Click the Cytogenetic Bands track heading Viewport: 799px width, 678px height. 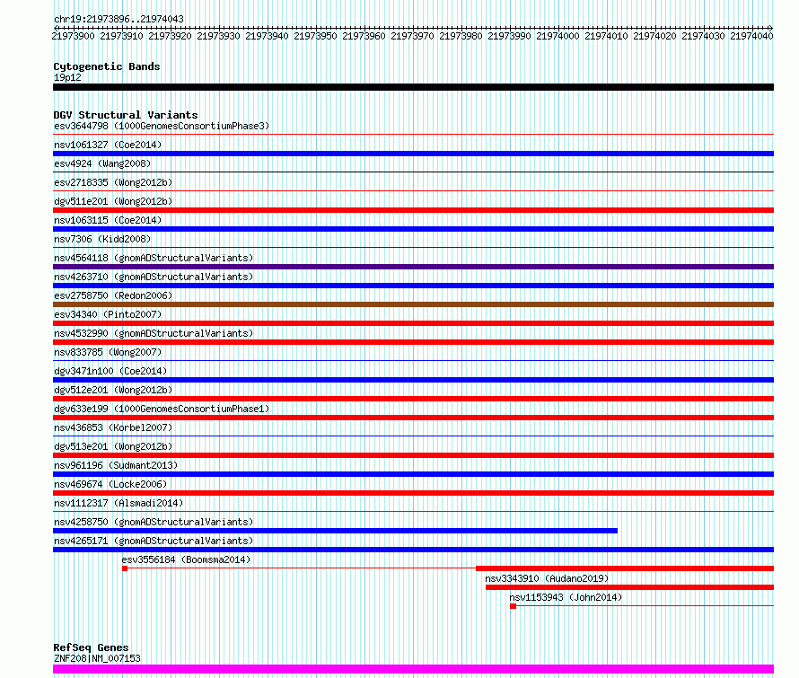(107, 66)
